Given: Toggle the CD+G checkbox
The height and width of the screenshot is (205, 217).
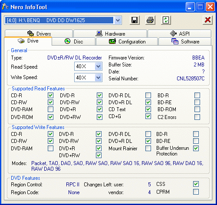Looking at the screenshot, I should (x=148, y=116).
